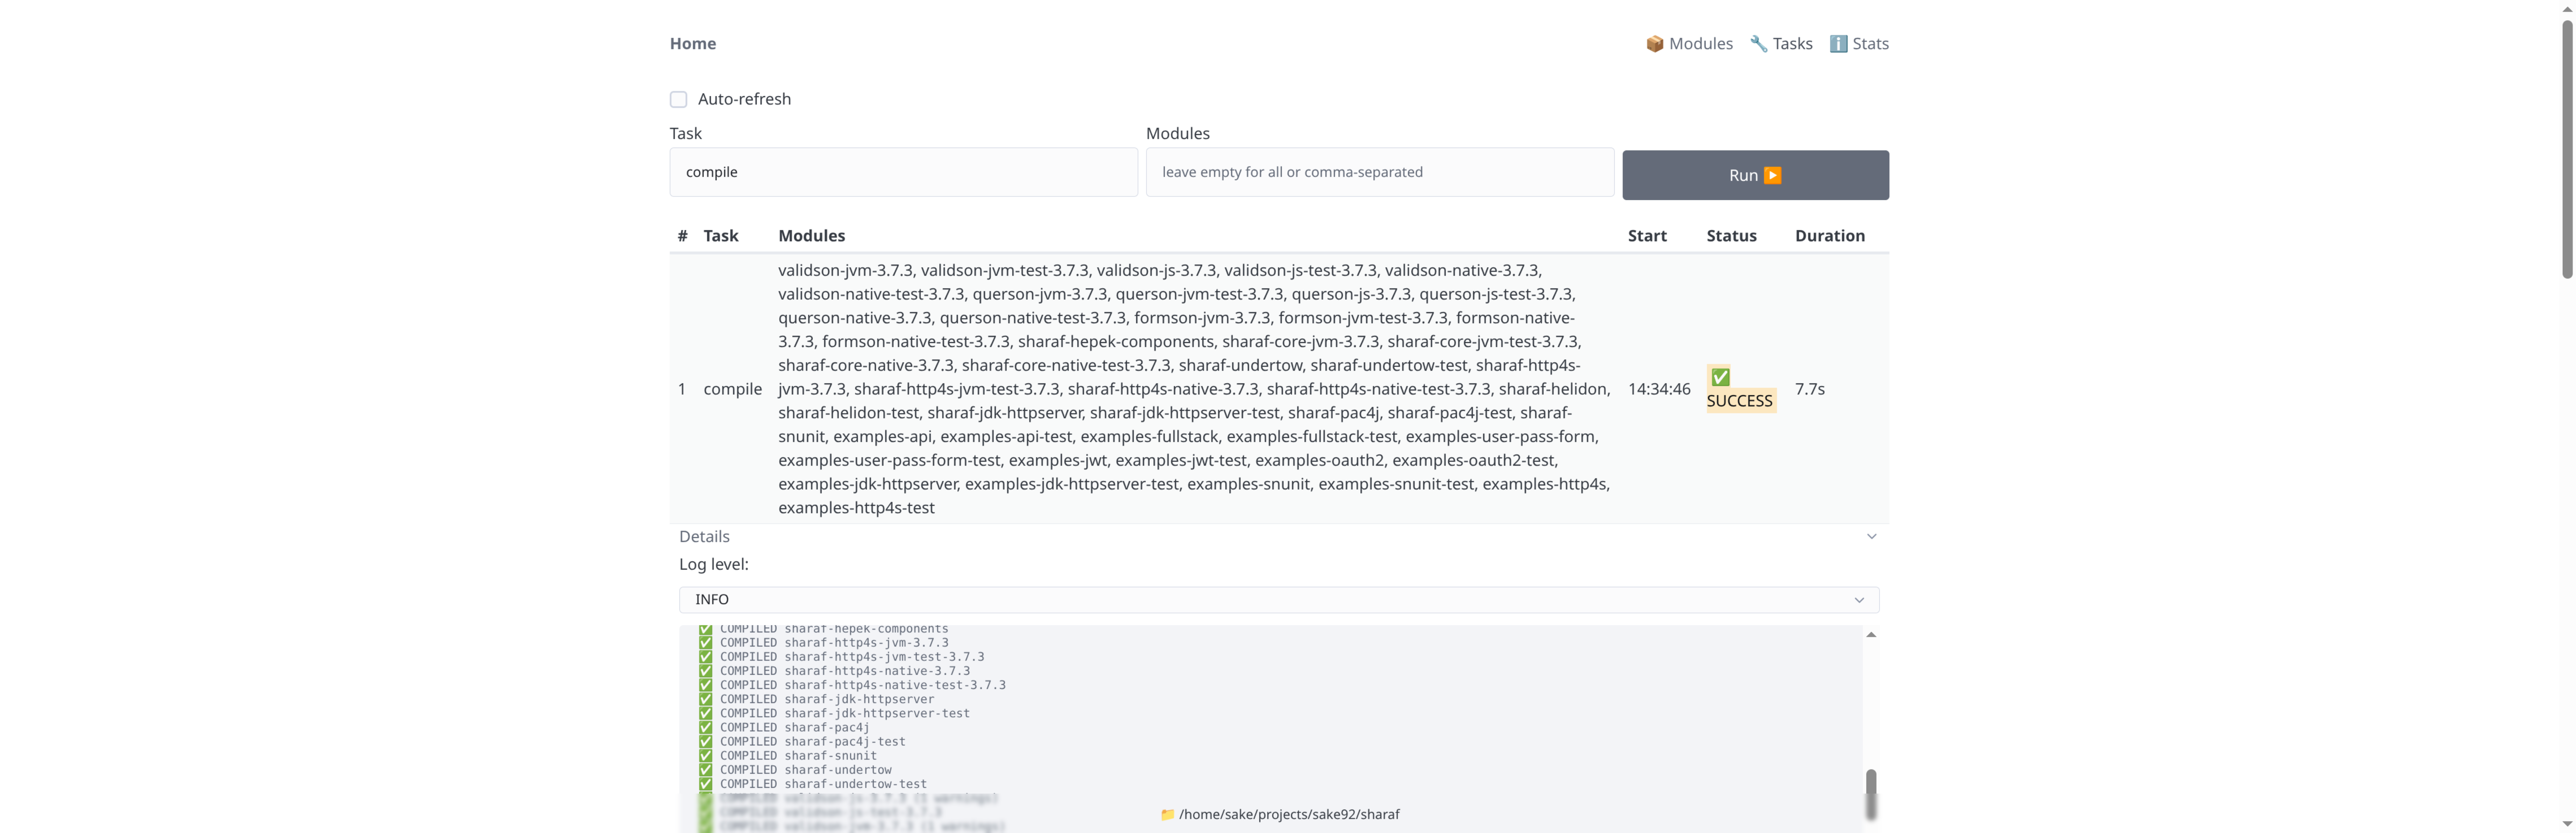2576x833 pixels.
Task: Enable the Auto-refresh checkbox
Action: [x=678, y=99]
